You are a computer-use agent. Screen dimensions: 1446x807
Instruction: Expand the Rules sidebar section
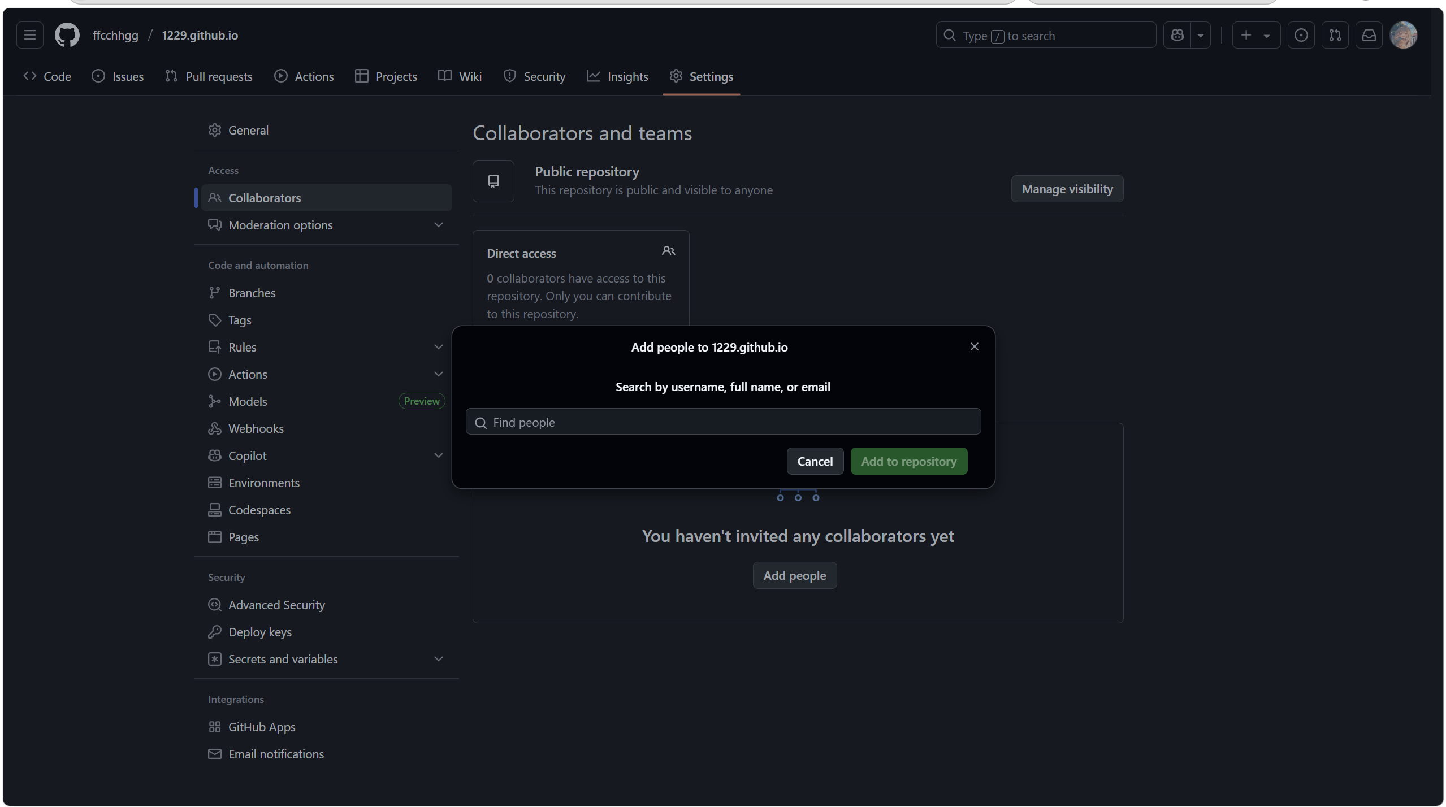[438, 347]
